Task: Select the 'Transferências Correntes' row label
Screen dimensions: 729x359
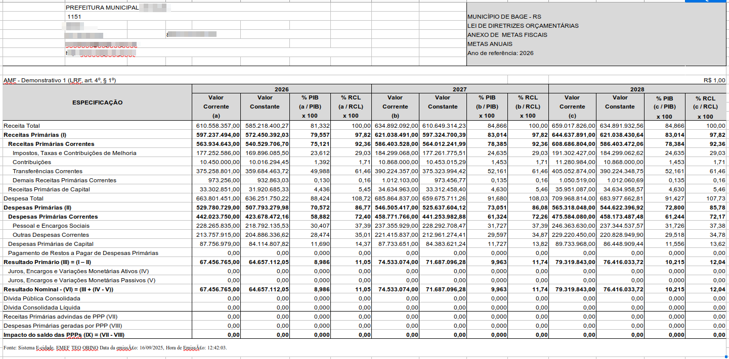Action: point(48,171)
